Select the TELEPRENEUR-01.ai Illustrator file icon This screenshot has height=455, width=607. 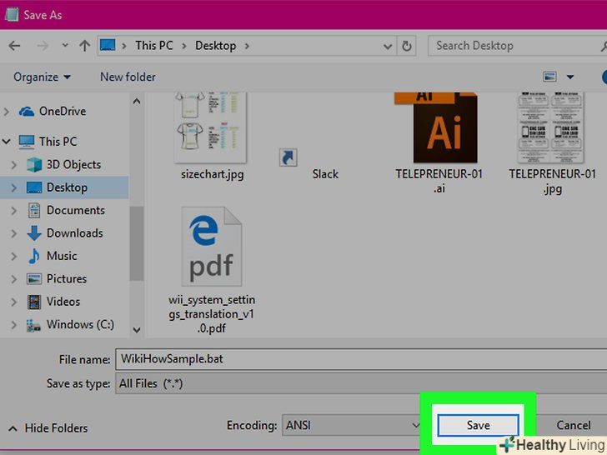[437, 127]
